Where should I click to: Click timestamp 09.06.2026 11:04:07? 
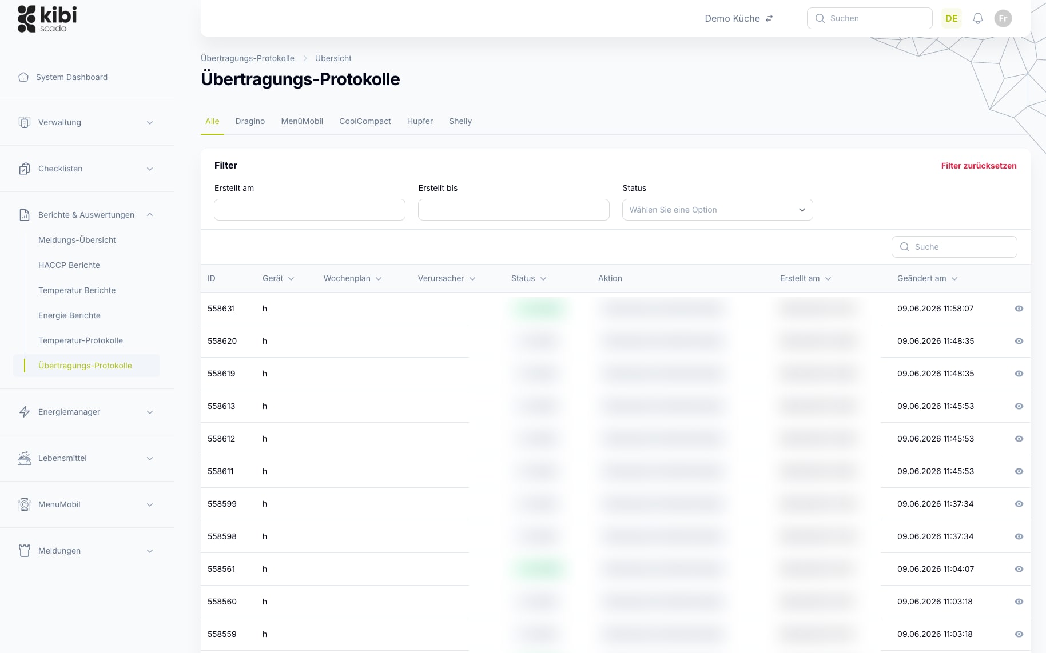point(936,569)
